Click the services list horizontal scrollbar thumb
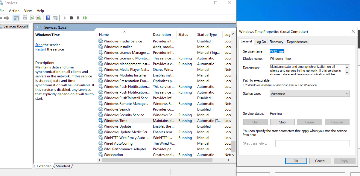This screenshot has width=360, height=176. click(x=157, y=160)
